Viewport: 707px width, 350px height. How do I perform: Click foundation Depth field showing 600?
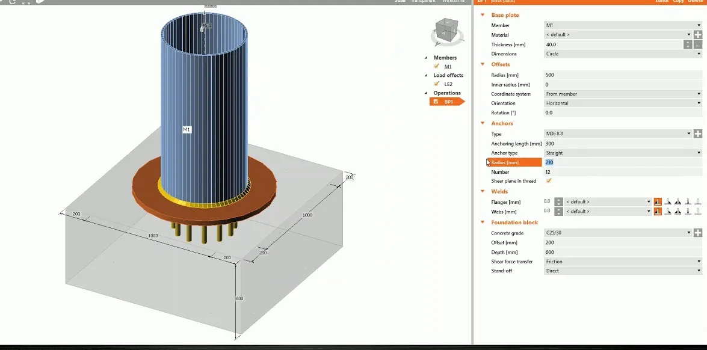point(623,252)
